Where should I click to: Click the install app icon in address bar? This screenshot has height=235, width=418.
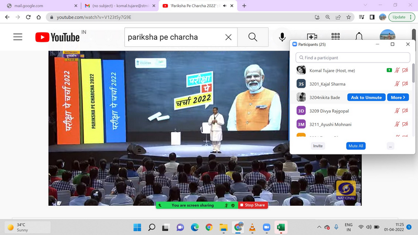[317, 17]
